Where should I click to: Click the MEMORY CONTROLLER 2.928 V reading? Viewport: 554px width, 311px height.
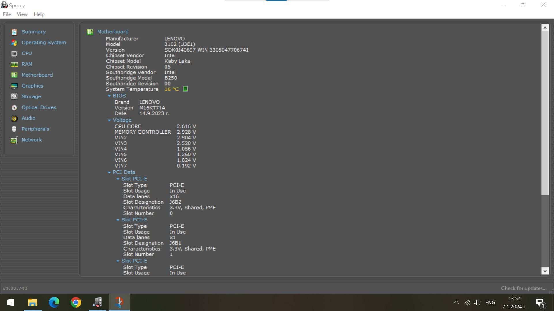tap(186, 132)
